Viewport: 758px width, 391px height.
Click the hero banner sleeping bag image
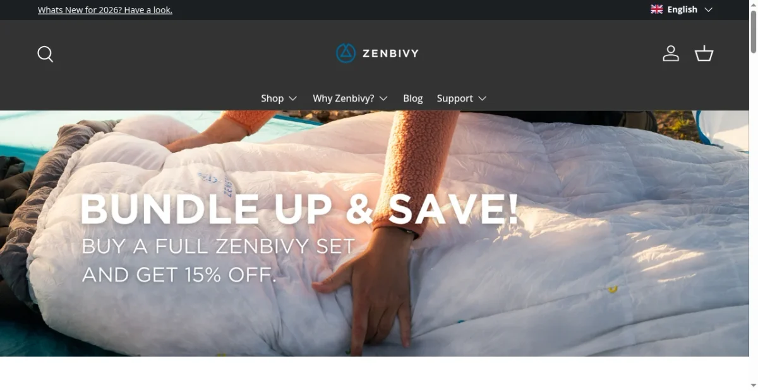point(374,233)
